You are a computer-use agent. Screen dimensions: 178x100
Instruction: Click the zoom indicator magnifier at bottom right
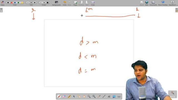(172, 93)
